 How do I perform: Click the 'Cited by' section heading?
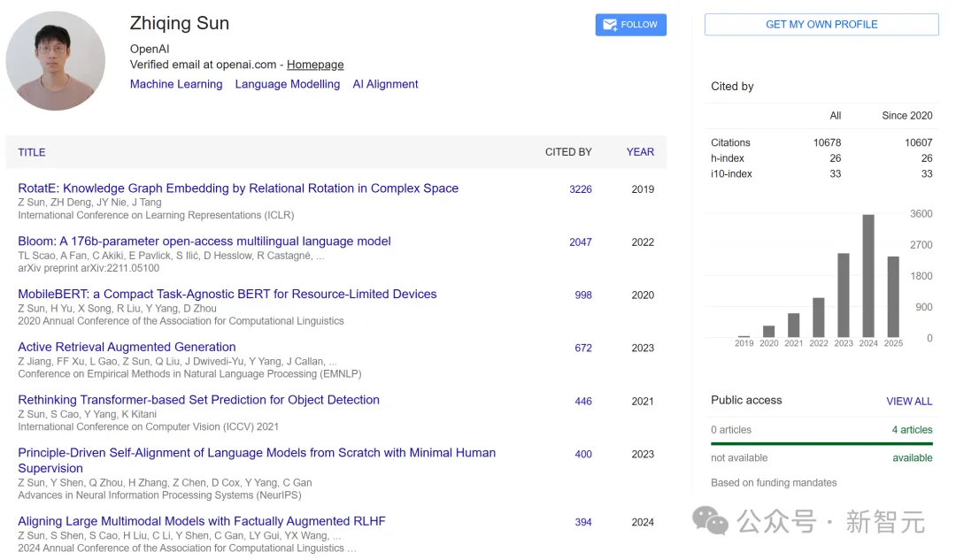tap(732, 87)
